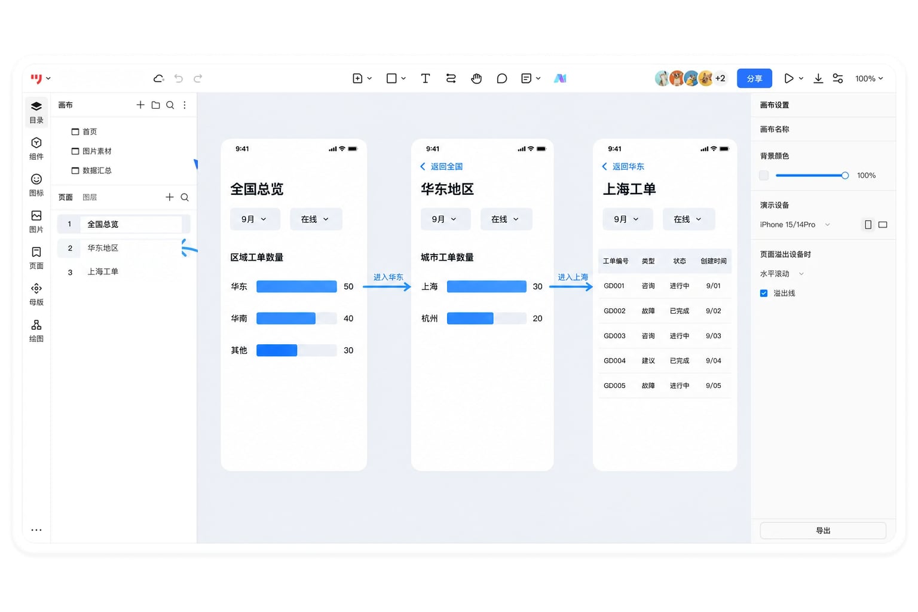Open the 图片 images panel
The height and width of the screenshot is (612, 918).
(x=36, y=221)
